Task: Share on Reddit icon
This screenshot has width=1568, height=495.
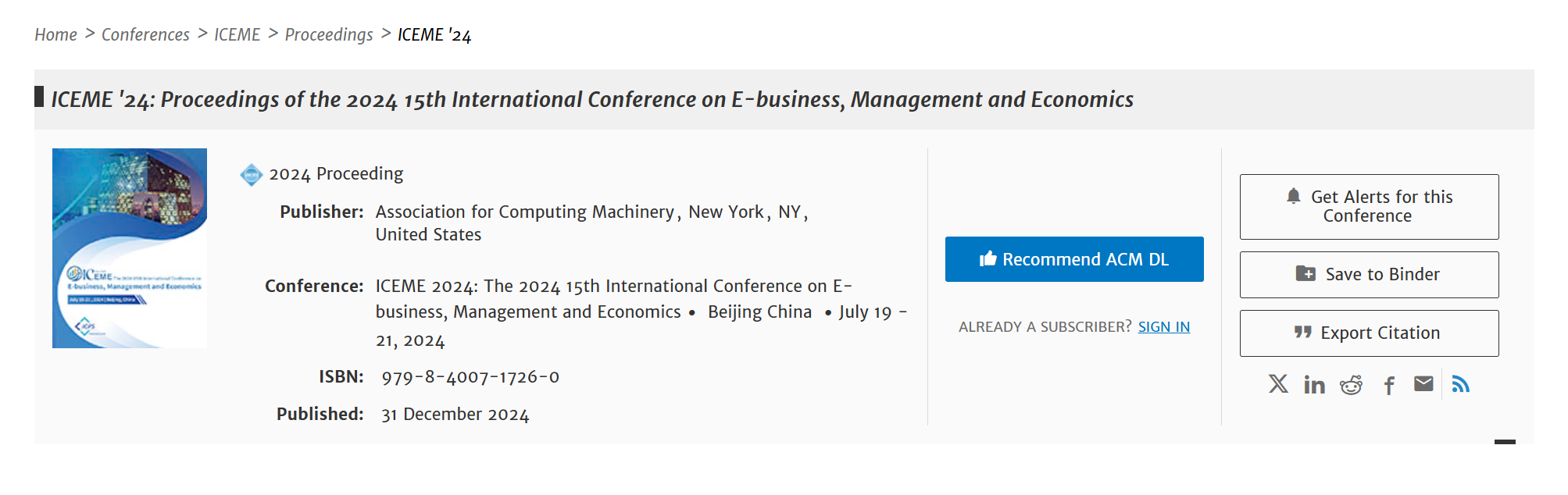Action: point(1351,385)
